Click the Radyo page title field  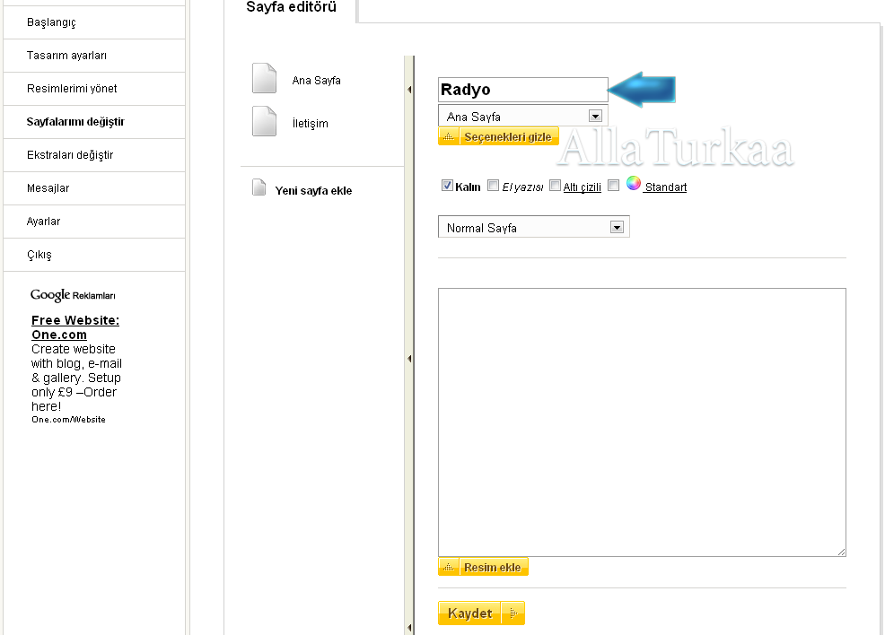(522, 90)
